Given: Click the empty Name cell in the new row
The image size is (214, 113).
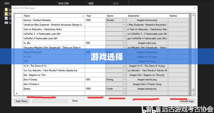Looking at the screenshot, I should point(53,93).
